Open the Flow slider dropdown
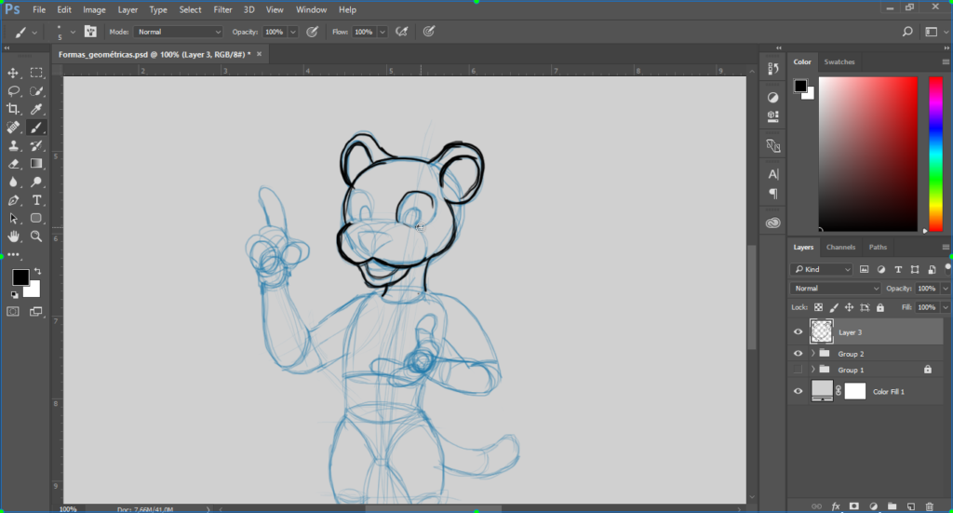The image size is (953, 513). coord(383,32)
